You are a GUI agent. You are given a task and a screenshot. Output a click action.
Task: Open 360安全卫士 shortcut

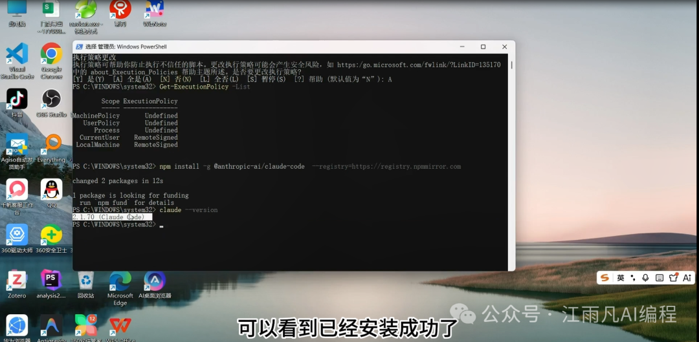point(52,239)
